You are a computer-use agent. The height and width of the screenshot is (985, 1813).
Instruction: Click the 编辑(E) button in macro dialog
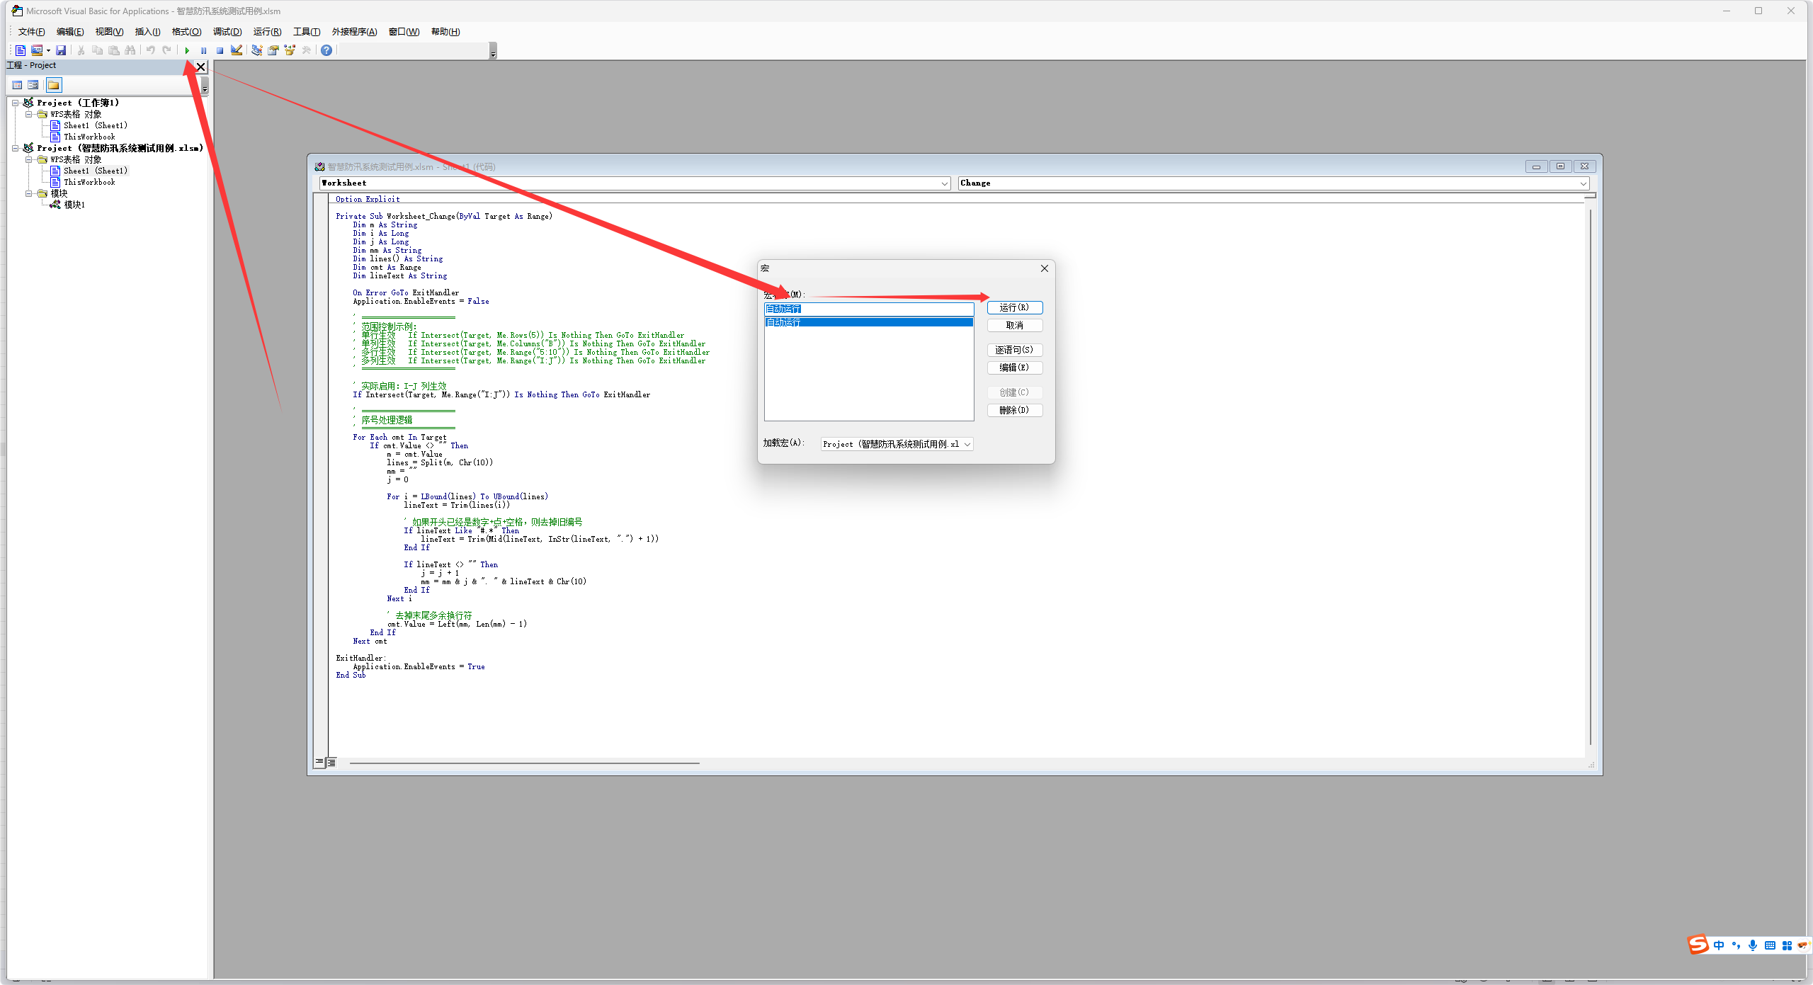(1014, 368)
